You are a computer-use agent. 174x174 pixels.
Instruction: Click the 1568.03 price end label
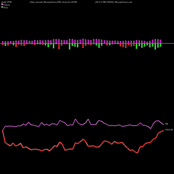169,130
